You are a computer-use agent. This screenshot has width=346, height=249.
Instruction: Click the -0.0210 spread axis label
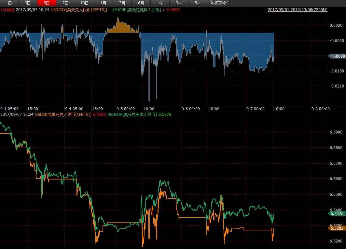pos(337,86)
